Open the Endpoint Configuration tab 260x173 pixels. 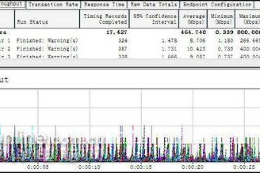[217, 4]
